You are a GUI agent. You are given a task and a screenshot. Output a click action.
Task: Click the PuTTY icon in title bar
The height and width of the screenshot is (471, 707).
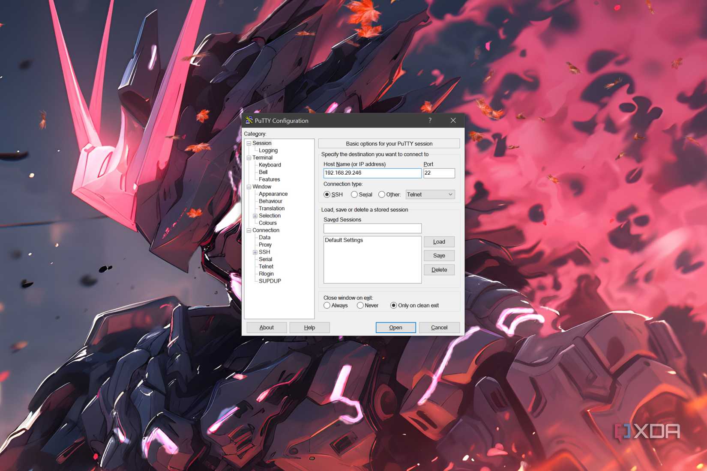tap(249, 120)
